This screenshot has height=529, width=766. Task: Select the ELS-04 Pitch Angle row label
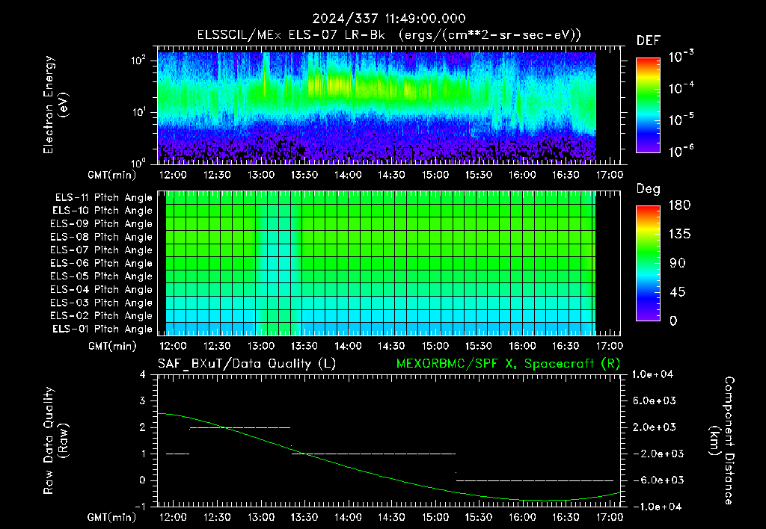coord(102,289)
